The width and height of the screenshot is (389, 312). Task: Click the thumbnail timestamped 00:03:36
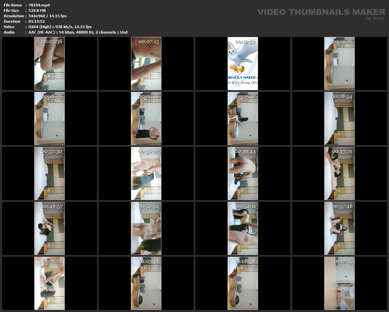50,63
